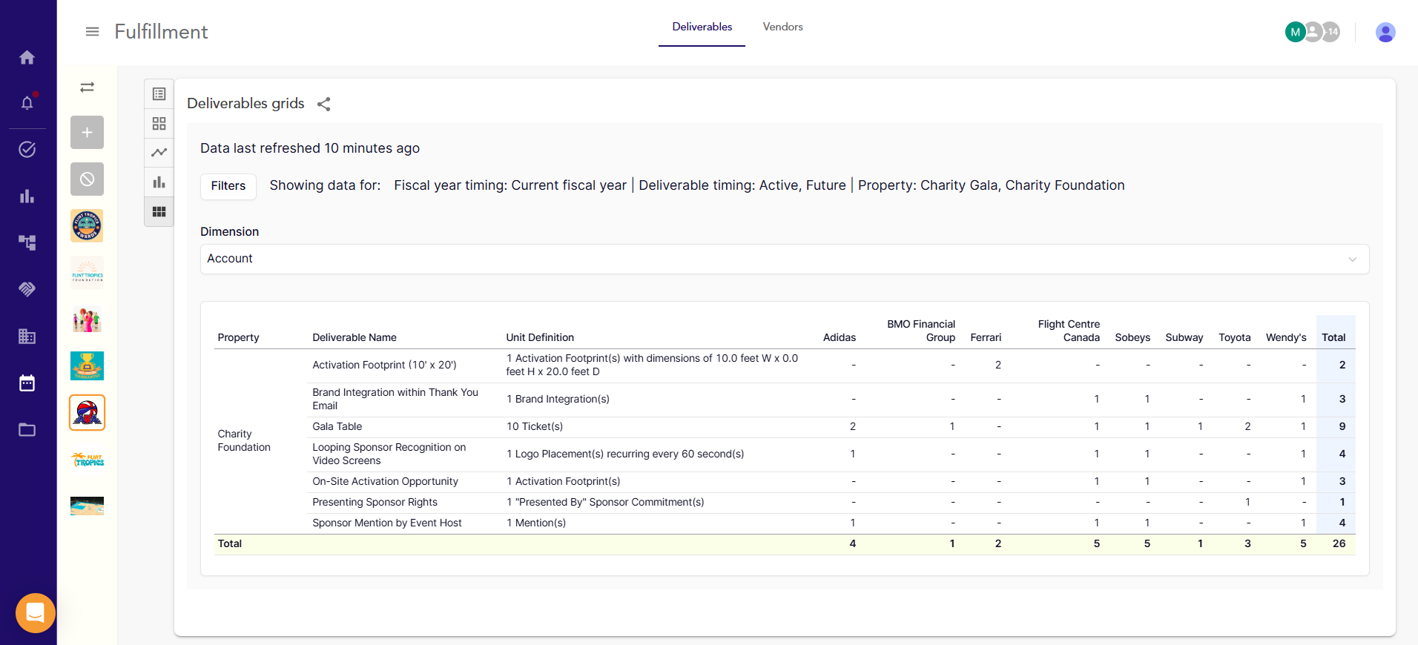
Task: Click the Fulfillment page title
Action: [x=161, y=32]
